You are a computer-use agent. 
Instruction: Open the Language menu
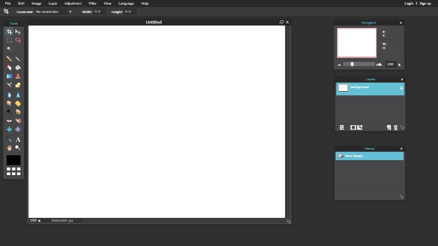click(126, 3)
